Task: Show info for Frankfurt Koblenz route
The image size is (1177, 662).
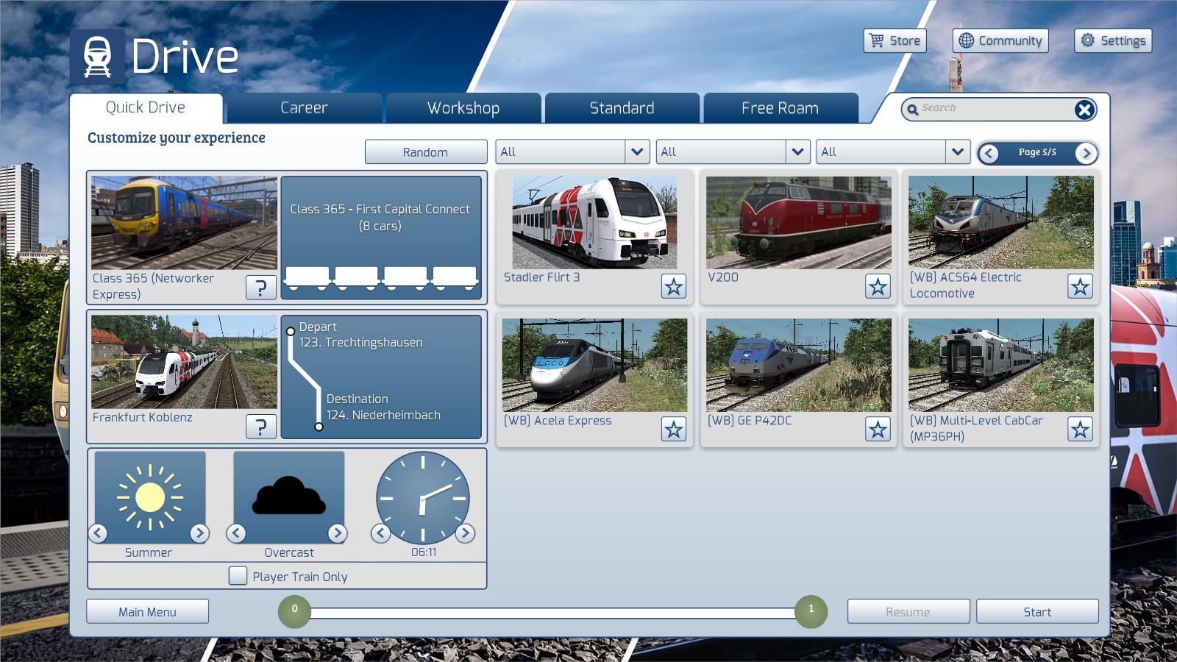Action: [x=260, y=427]
